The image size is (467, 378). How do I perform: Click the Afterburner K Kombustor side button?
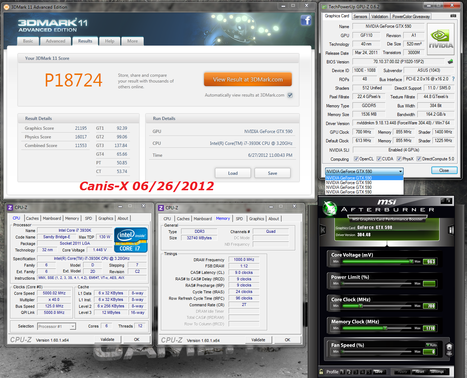pos(323,230)
